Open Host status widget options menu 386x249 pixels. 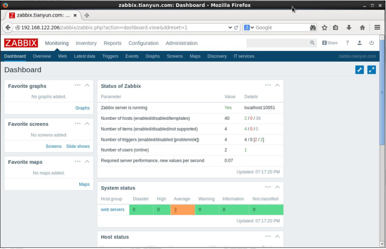(268, 237)
